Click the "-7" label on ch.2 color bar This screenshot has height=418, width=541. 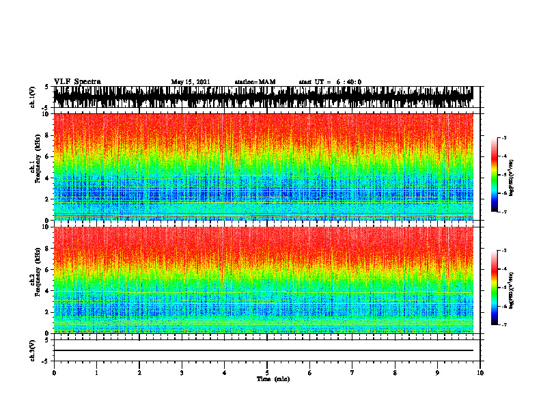[504, 324]
